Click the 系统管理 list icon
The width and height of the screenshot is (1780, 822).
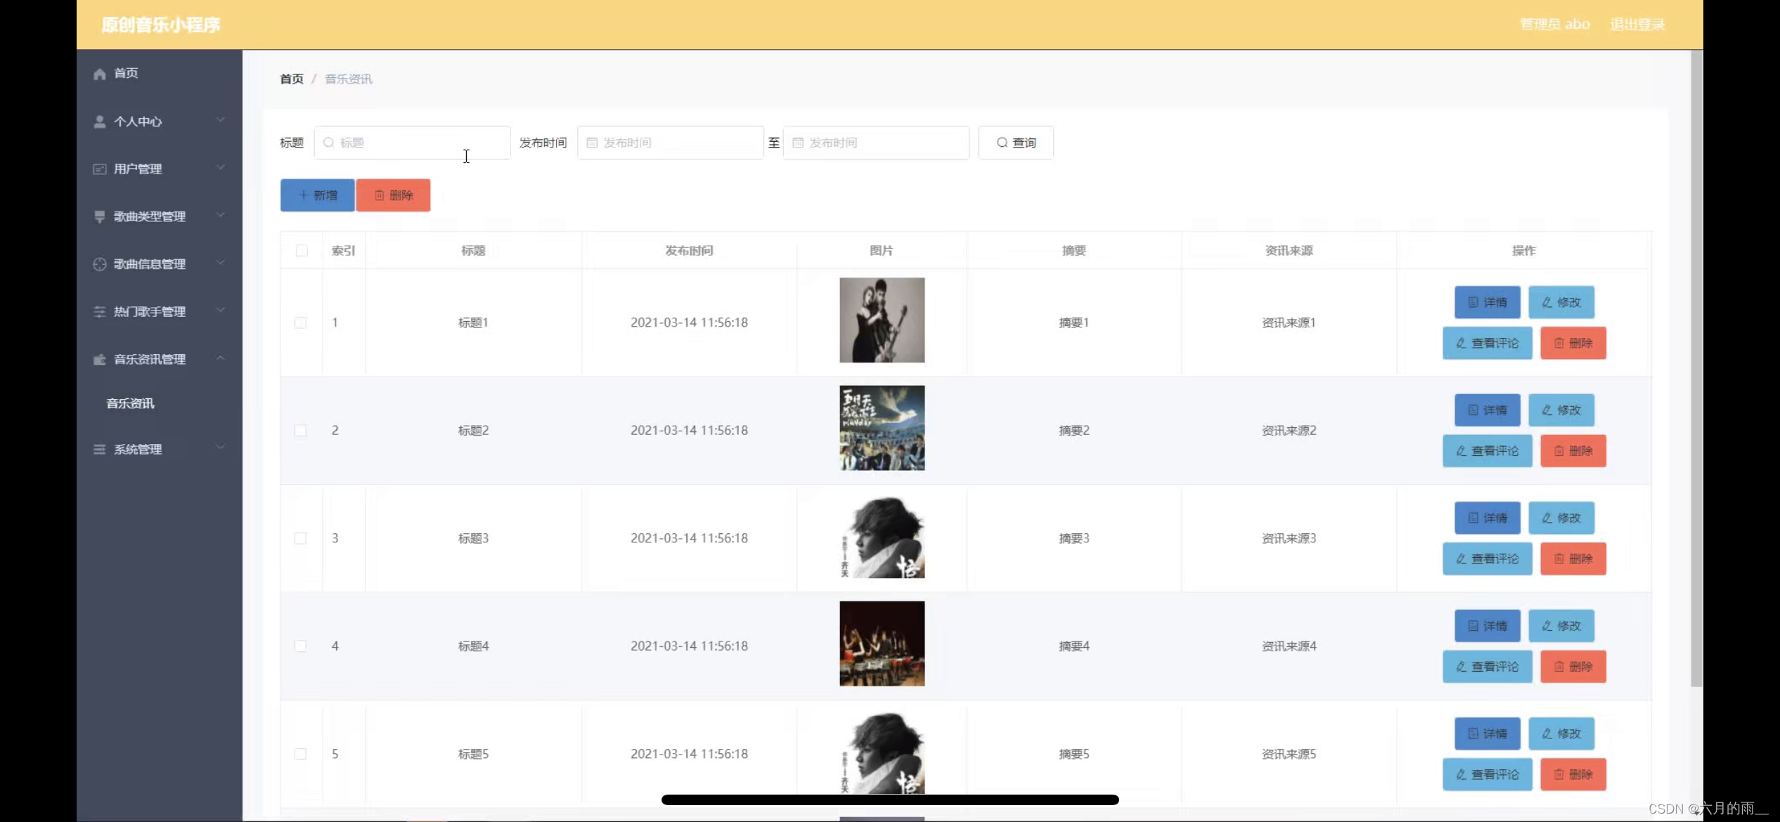click(x=99, y=449)
